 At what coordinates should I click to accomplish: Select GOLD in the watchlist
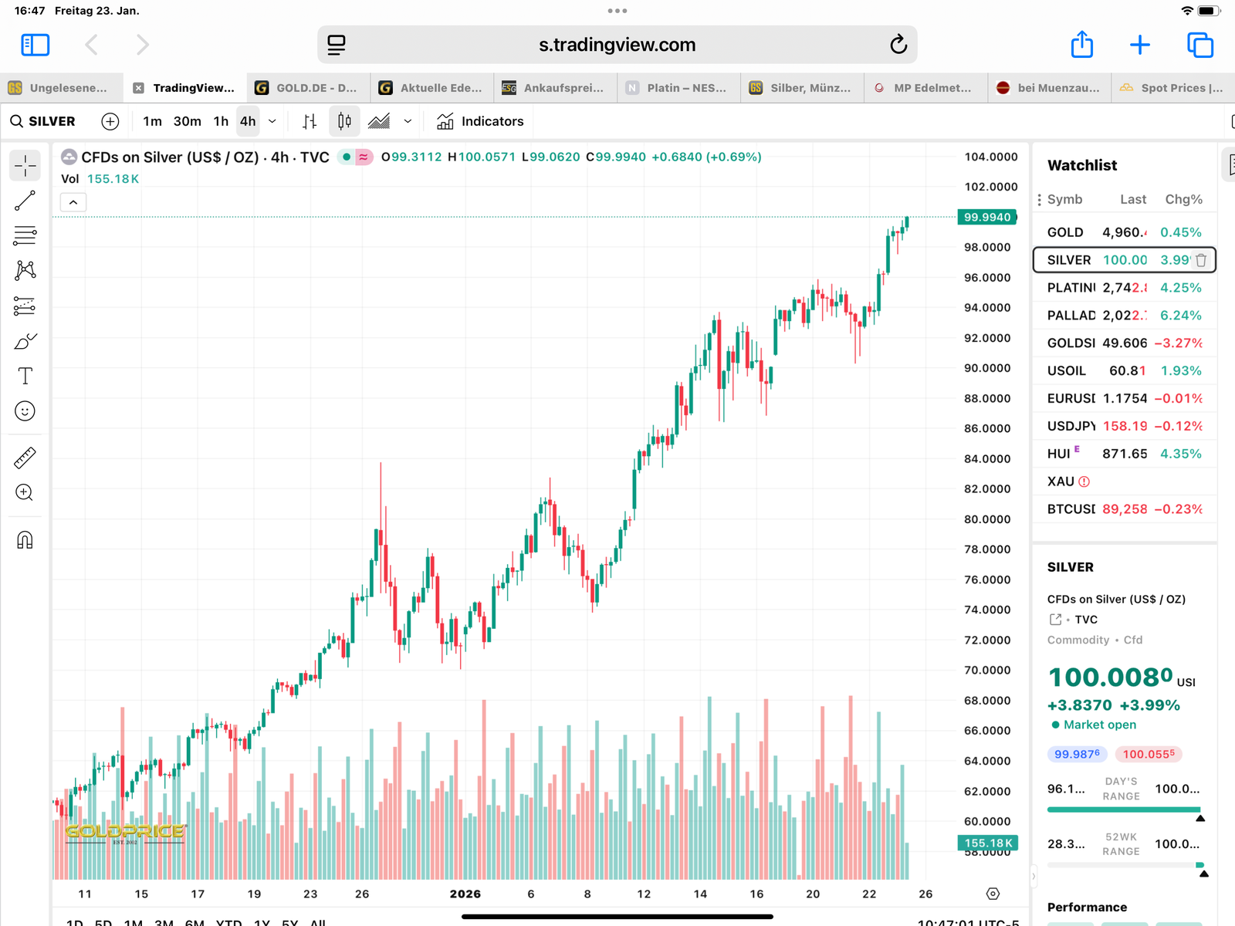coord(1124,232)
